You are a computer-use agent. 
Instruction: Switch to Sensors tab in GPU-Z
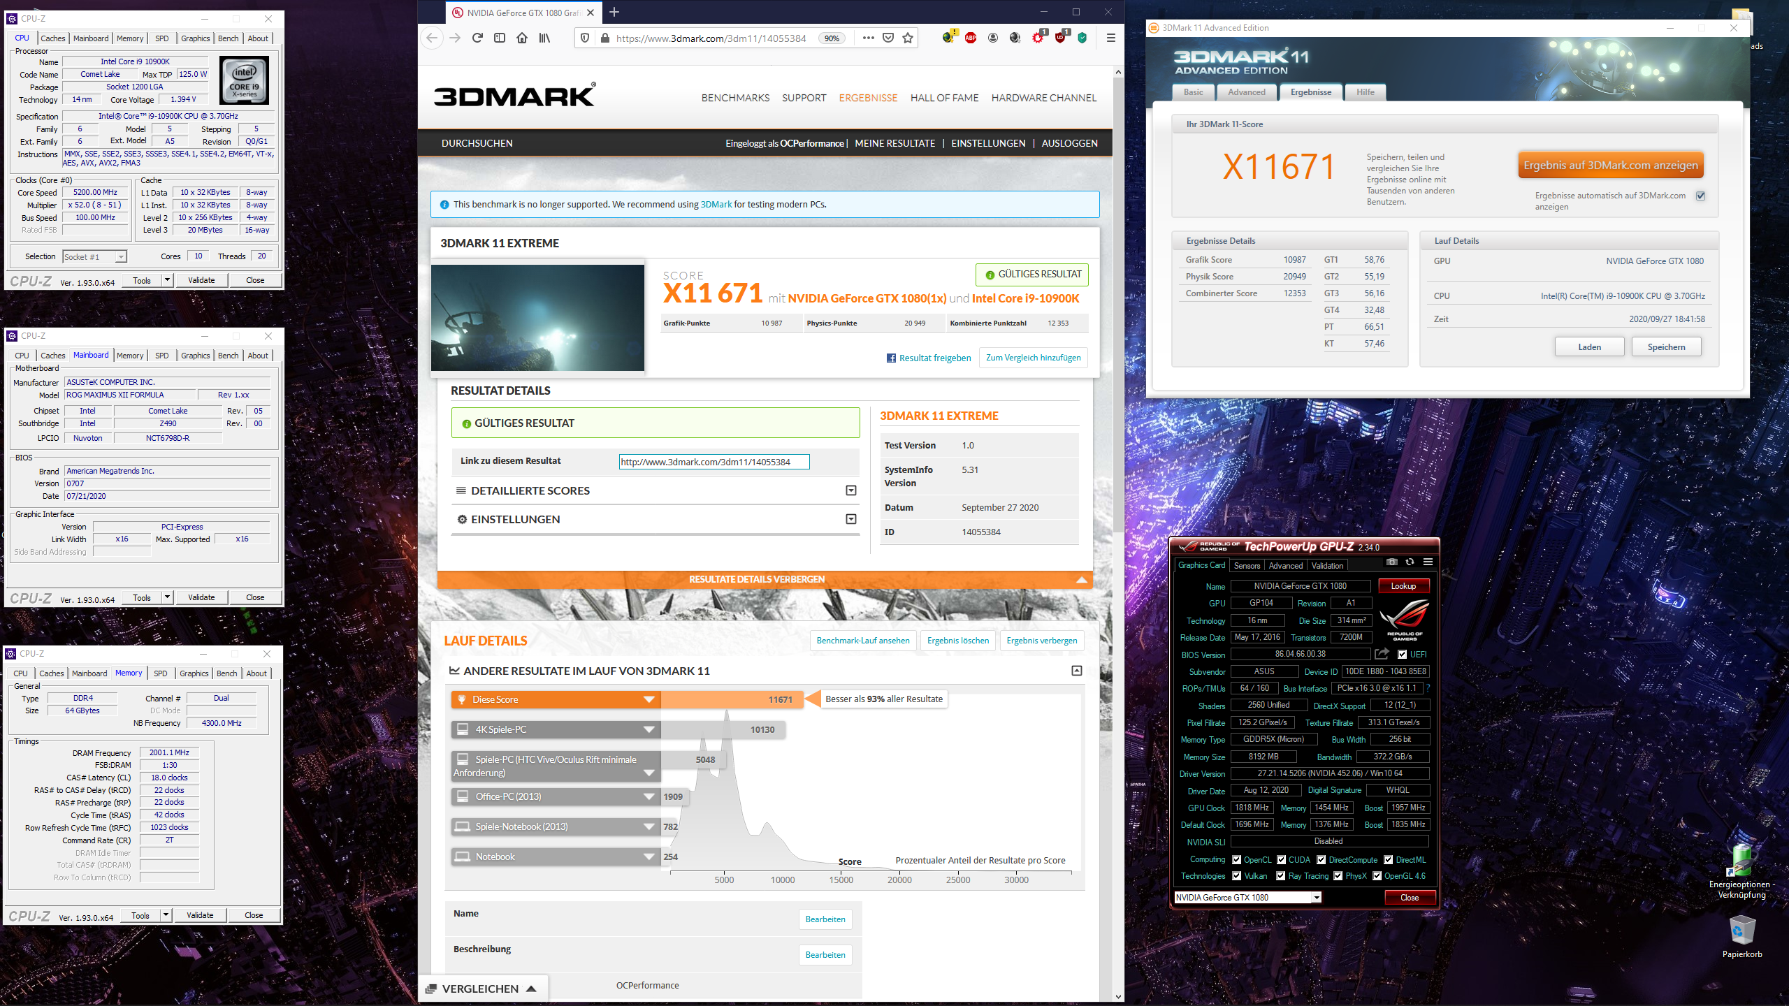coord(1247,566)
